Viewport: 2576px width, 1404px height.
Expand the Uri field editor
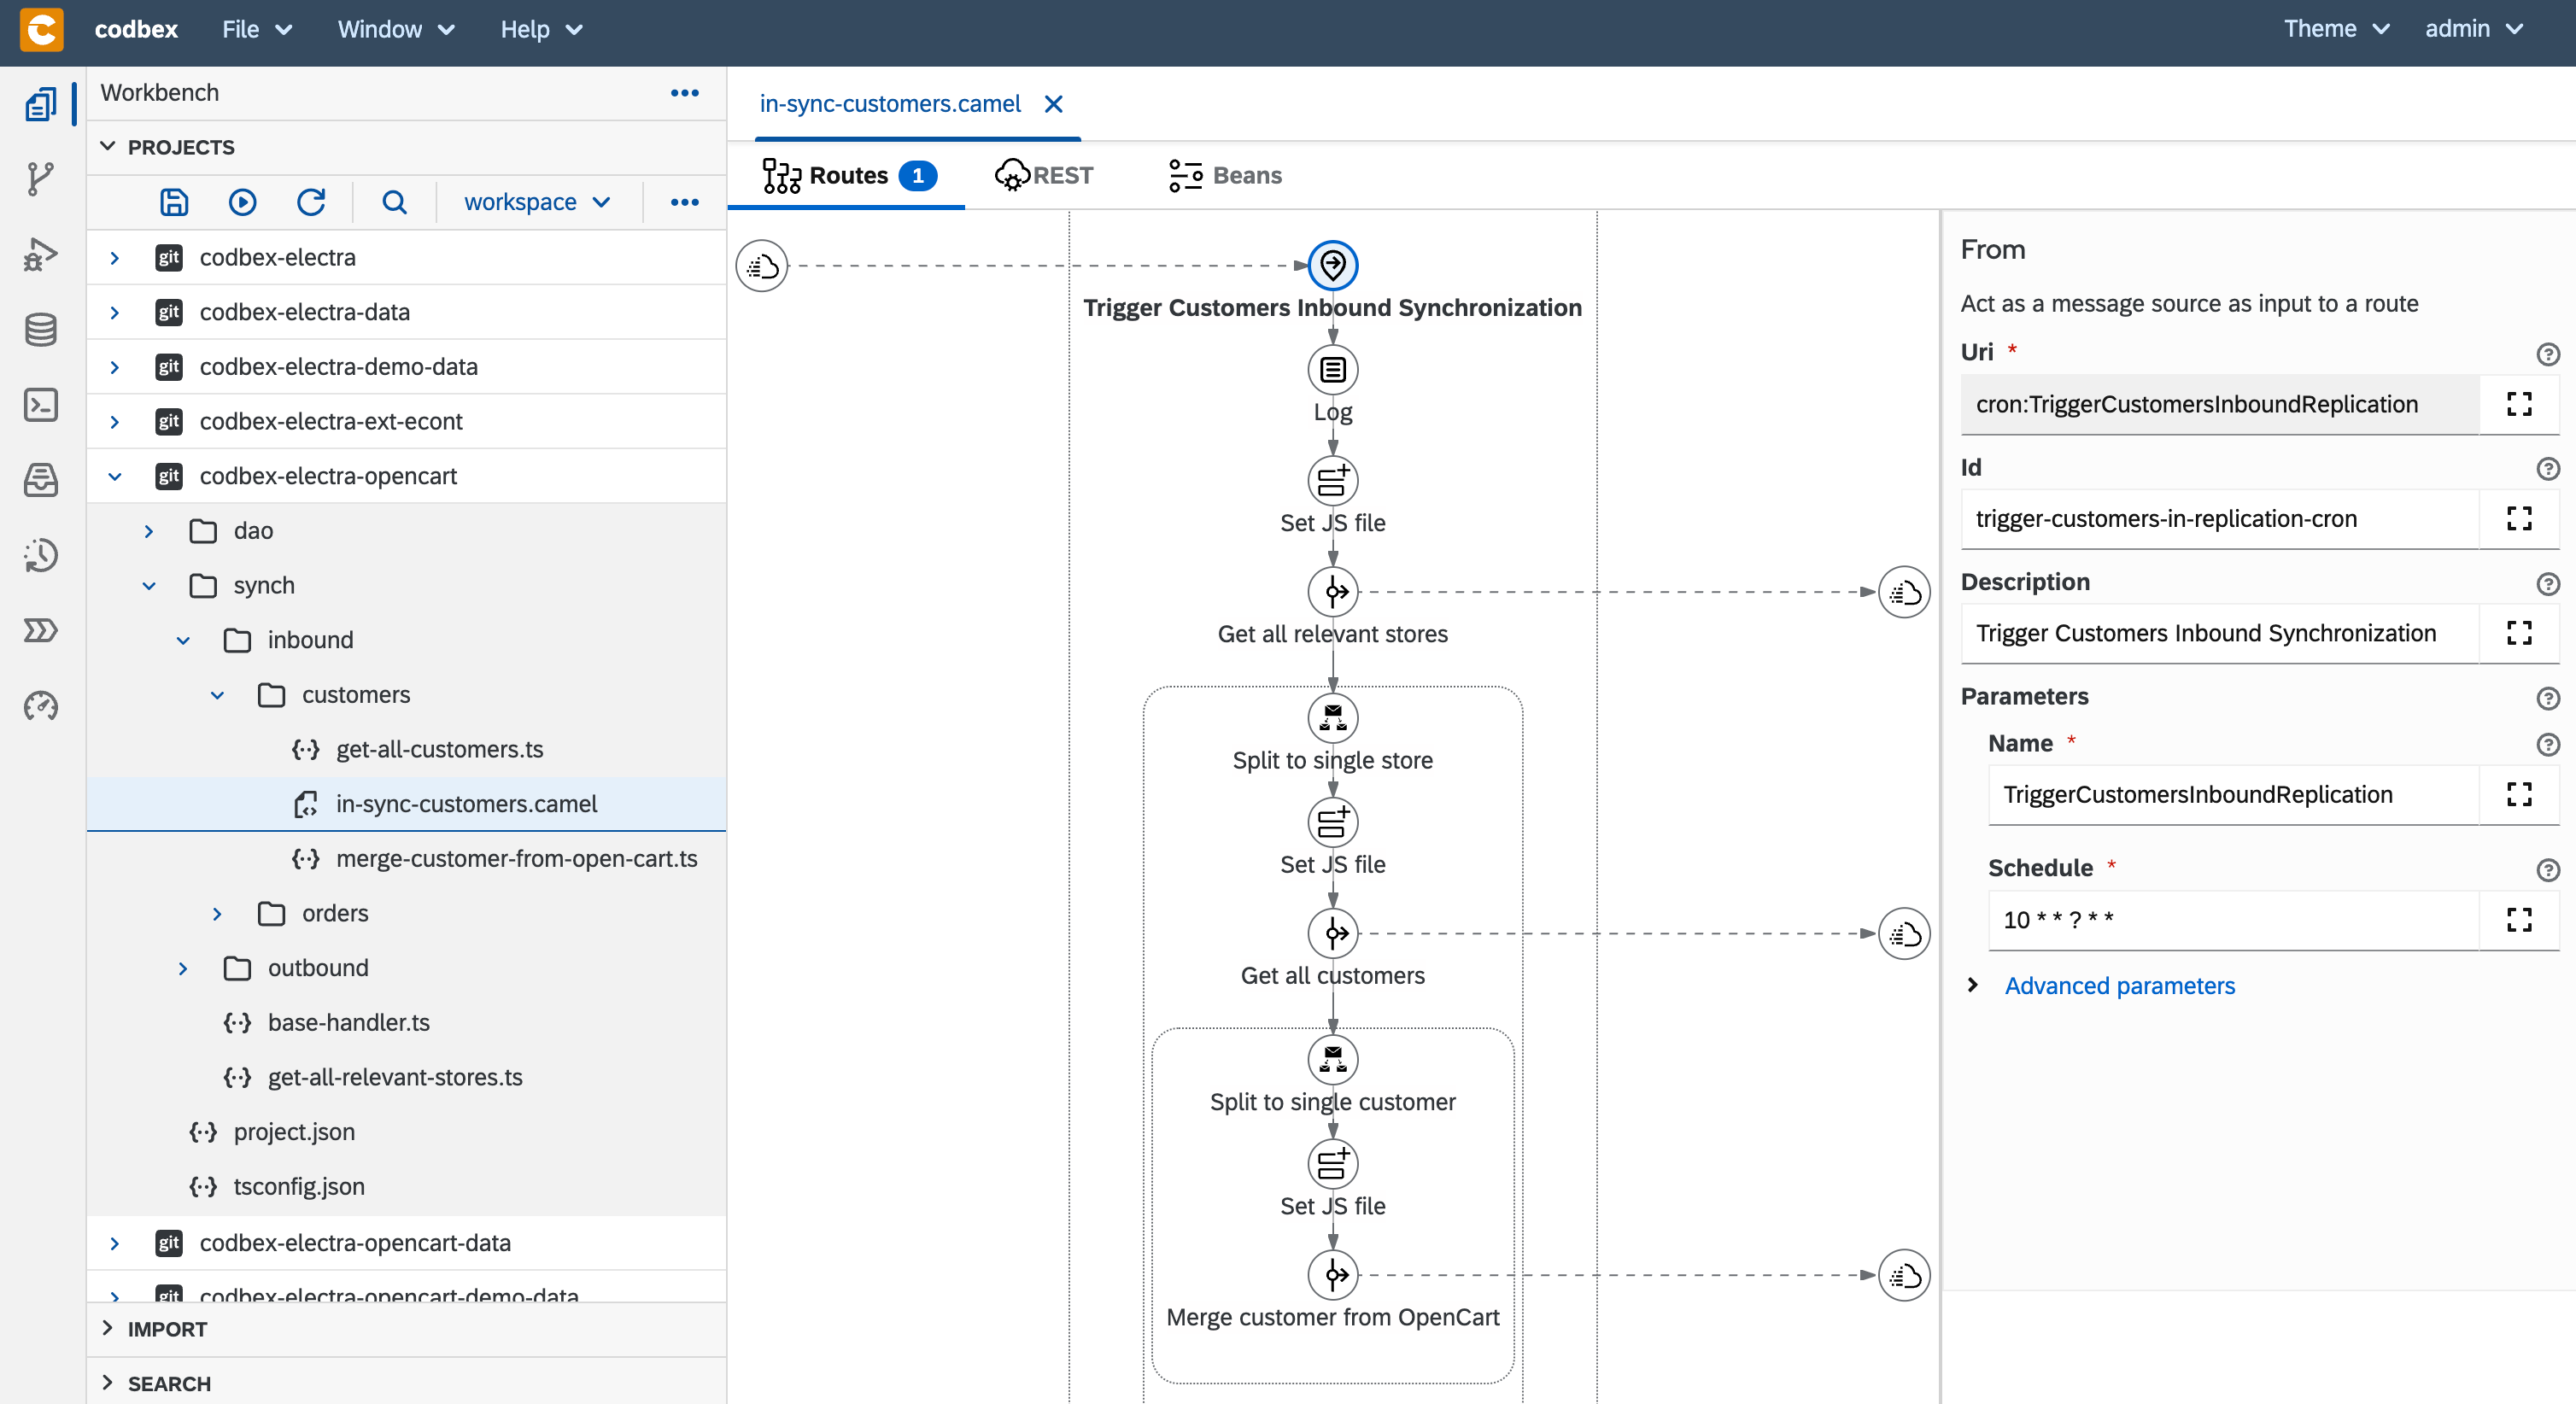2518,404
